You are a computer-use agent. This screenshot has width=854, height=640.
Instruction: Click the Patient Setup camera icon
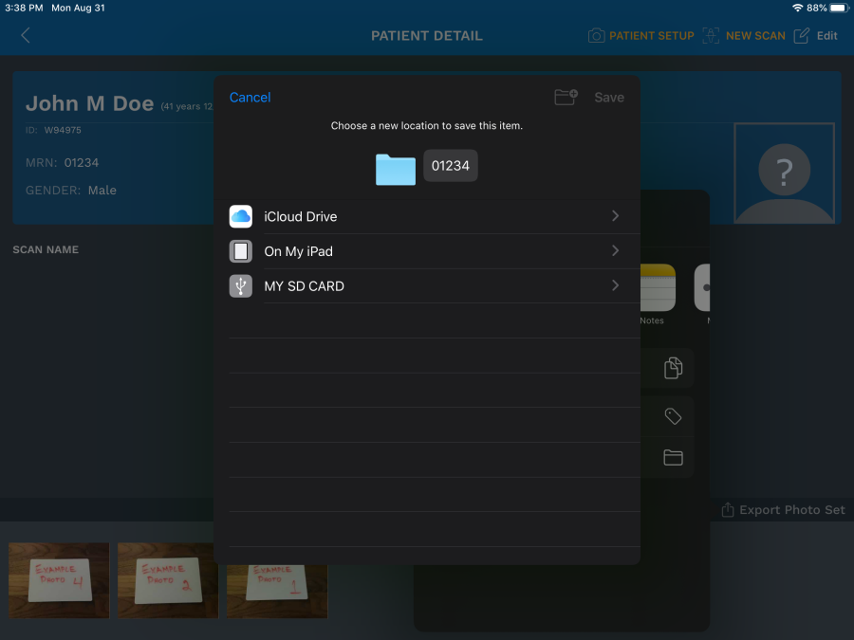596,36
